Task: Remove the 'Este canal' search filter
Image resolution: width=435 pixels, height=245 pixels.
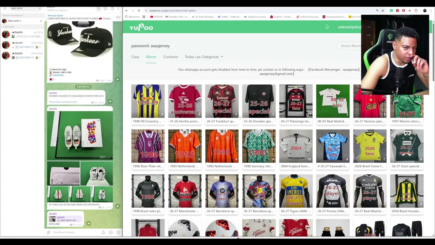Action: click(41, 21)
